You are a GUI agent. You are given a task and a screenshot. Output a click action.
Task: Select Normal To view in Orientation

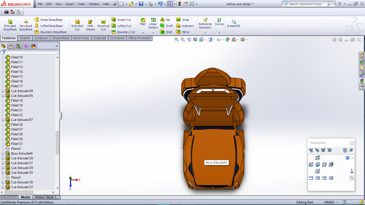352,171
